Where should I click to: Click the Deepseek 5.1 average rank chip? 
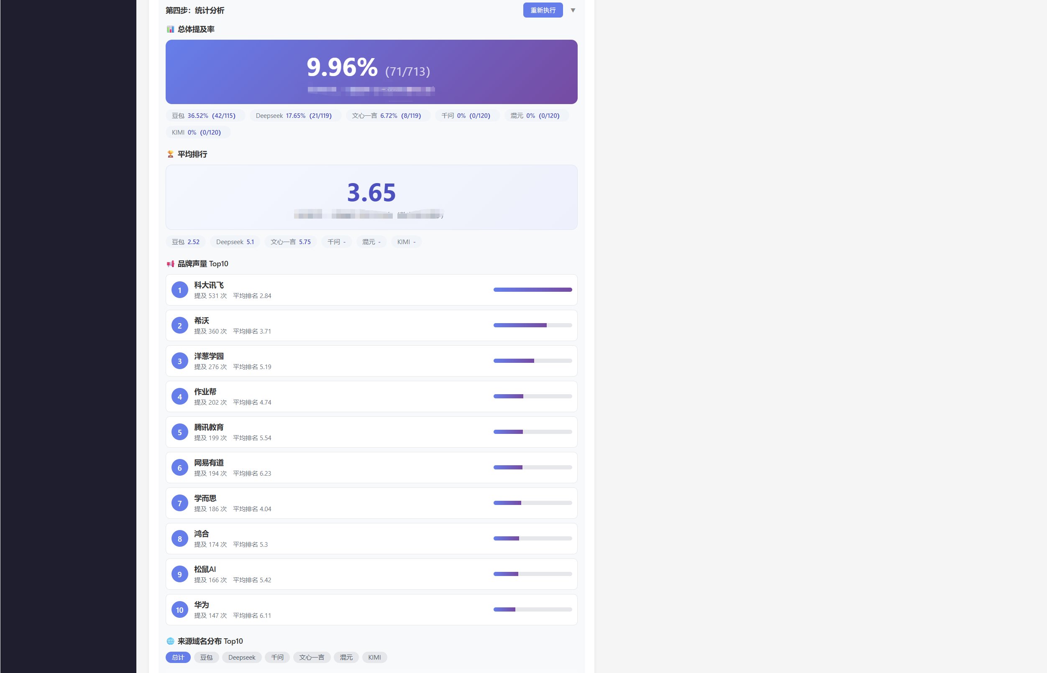(235, 242)
